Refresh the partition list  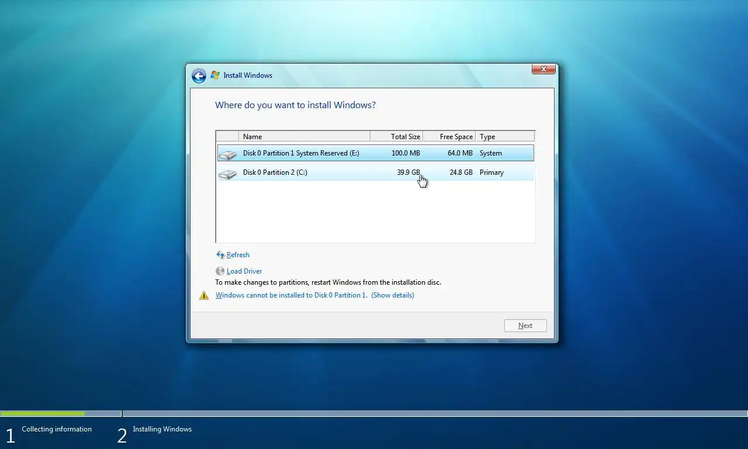coord(238,255)
